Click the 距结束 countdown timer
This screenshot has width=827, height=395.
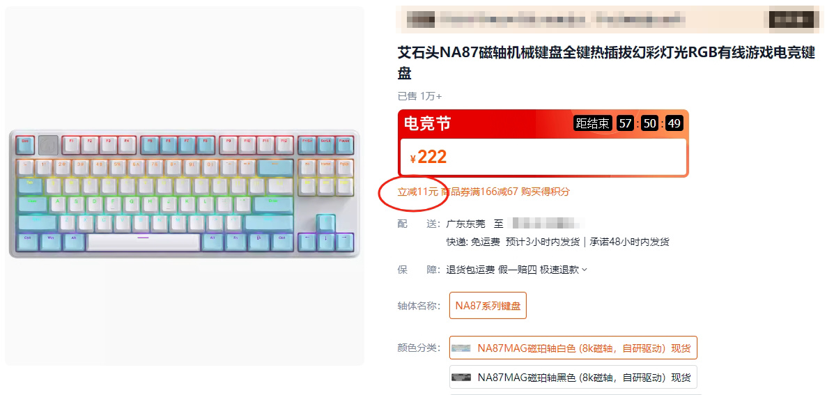628,124
